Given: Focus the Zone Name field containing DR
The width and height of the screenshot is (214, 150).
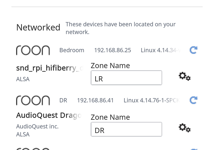Looking at the screenshot, I should pos(126,129).
